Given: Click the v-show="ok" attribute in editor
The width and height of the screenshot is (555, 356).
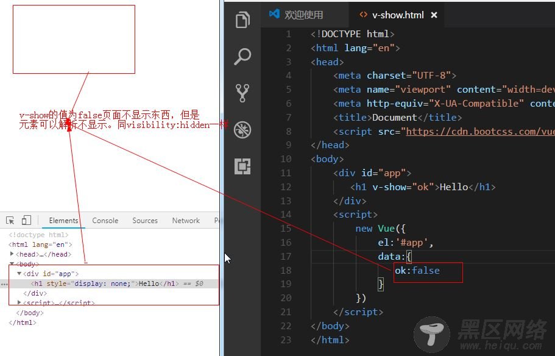Looking at the screenshot, I should pyautogui.click(x=403, y=187).
